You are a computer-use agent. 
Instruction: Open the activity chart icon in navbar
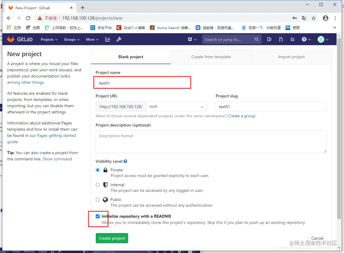pyautogui.click(x=108, y=39)
